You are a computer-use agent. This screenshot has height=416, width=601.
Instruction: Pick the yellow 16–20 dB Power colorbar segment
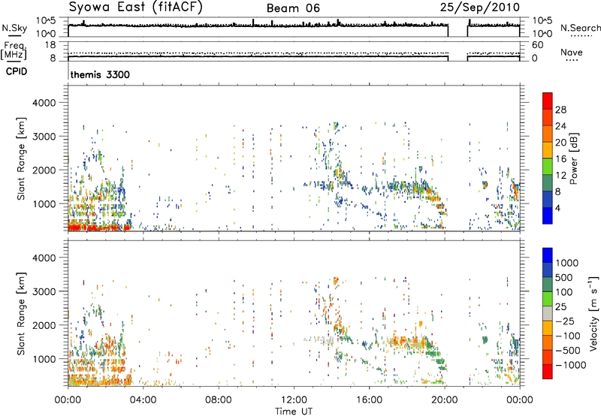pos(548,150)
